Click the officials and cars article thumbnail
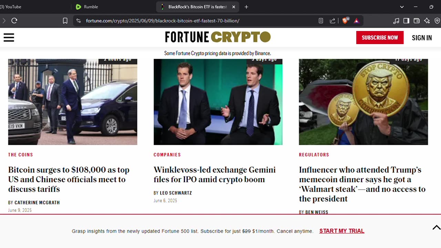The height and width of the screenshot is (248, 441). [x=73, y=102]
